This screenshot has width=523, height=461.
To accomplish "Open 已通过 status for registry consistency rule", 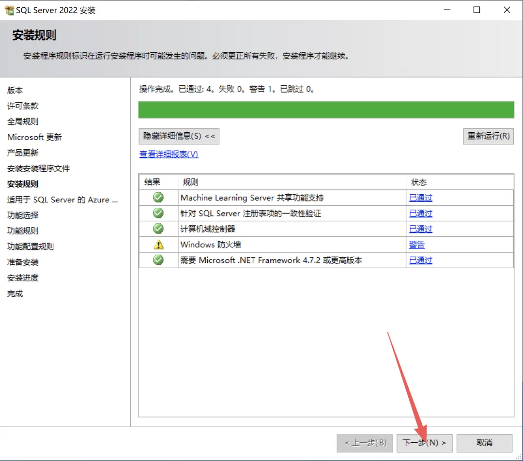I will (x=421, y=214).
